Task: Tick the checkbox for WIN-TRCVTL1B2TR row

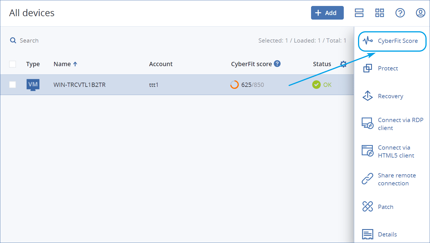Action: pyautogui.click(x=13, y=85)
